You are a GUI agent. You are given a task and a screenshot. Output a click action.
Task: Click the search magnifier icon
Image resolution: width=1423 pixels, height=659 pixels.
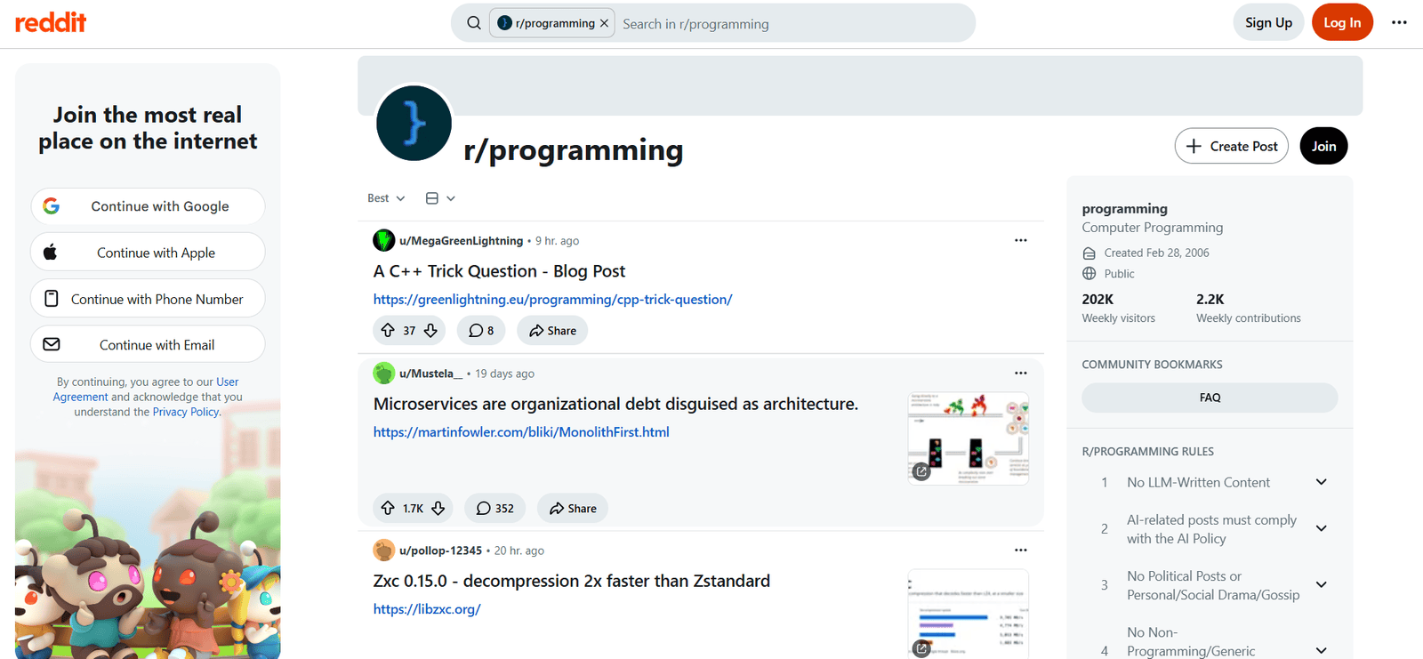(x=474, y=23)
